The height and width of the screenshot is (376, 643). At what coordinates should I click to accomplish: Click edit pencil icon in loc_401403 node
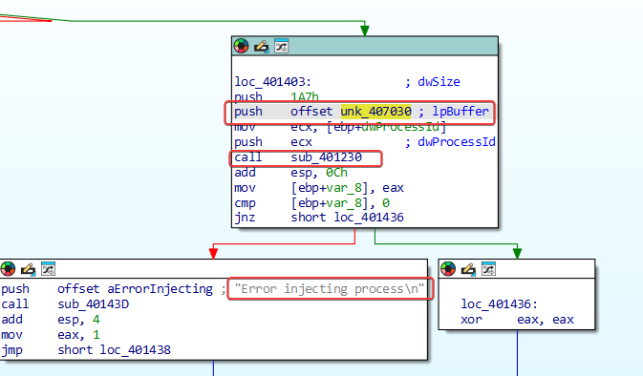(x=261, y=46)
